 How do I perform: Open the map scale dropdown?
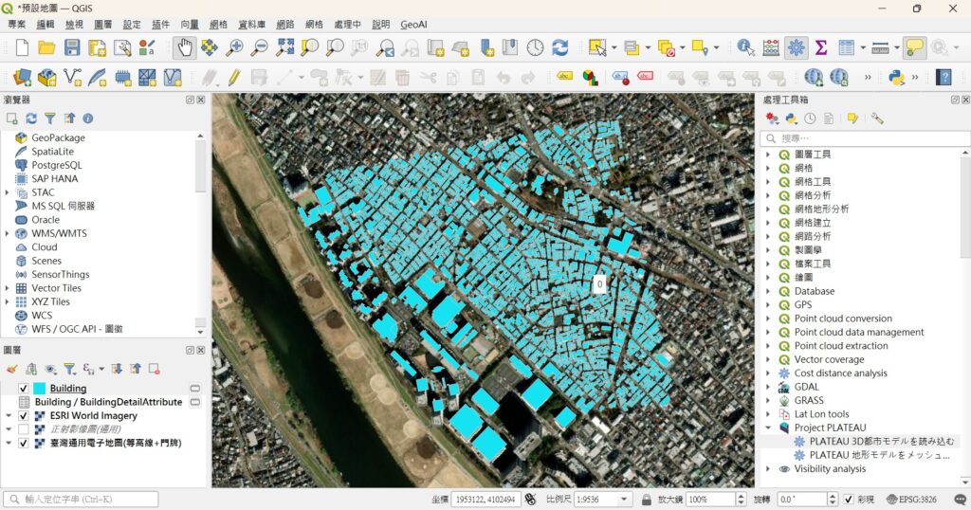click(x=623, y=500)
